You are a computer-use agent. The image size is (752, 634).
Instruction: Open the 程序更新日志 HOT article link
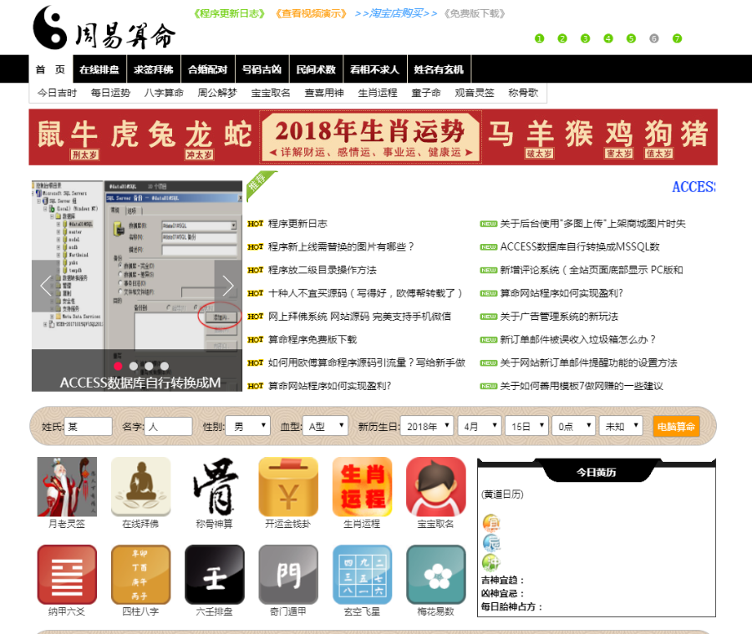pyautogui.click(x=297, y=224)
